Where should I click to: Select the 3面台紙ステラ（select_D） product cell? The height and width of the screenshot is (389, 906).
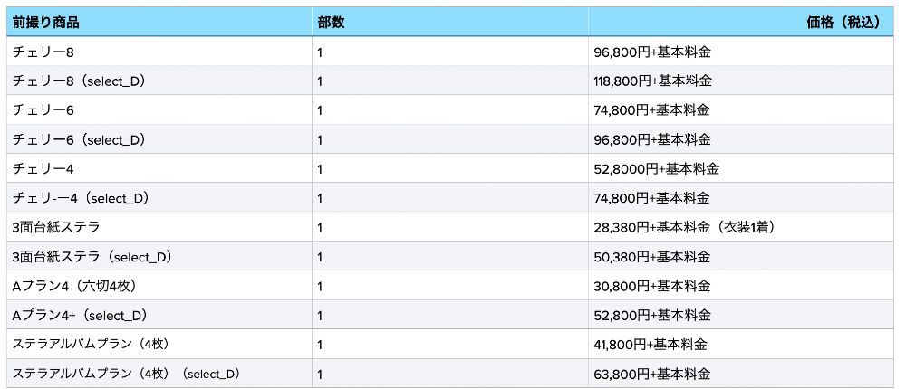coord(92,257)
